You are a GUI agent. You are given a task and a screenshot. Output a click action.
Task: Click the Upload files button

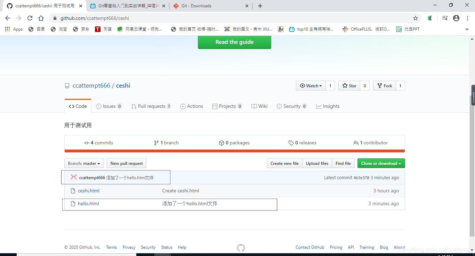pyautogui.click(x=317, y=163)
